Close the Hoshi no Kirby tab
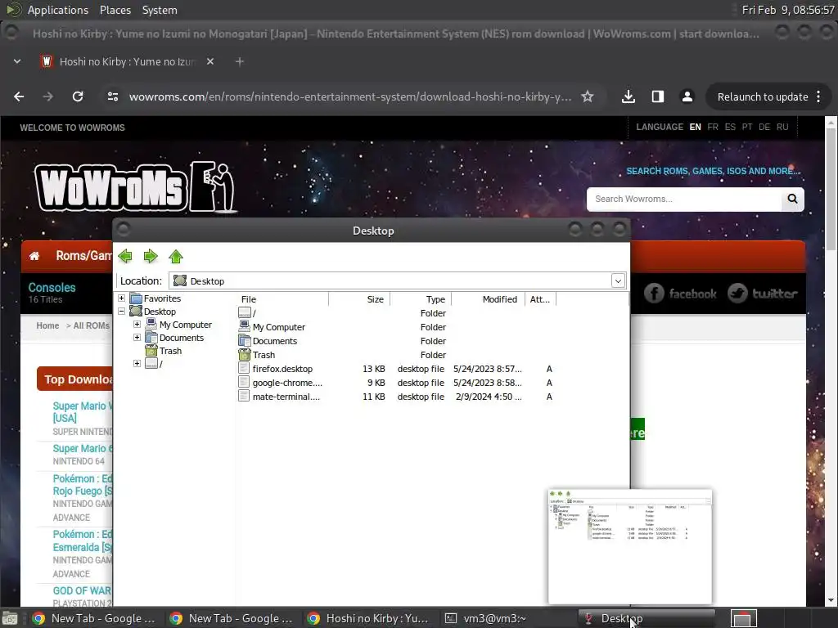The image size is (838, 628). (x=210, y=61)
